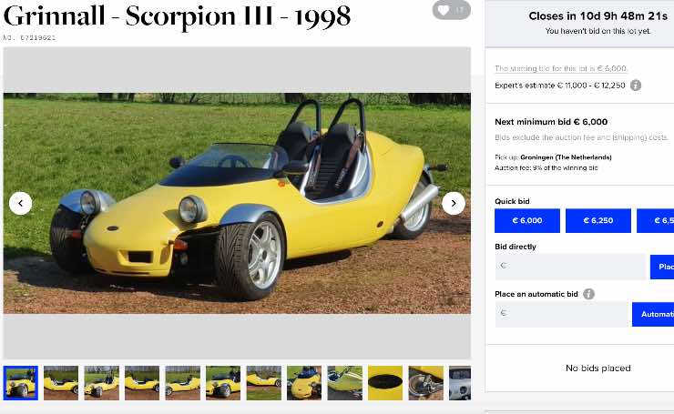Quick bid € 6,000

pyautogui.click(x=527, y=221)
